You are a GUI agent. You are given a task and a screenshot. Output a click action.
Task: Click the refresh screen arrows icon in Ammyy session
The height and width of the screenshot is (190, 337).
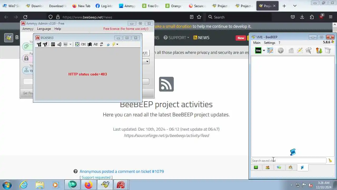pos(102,44)
